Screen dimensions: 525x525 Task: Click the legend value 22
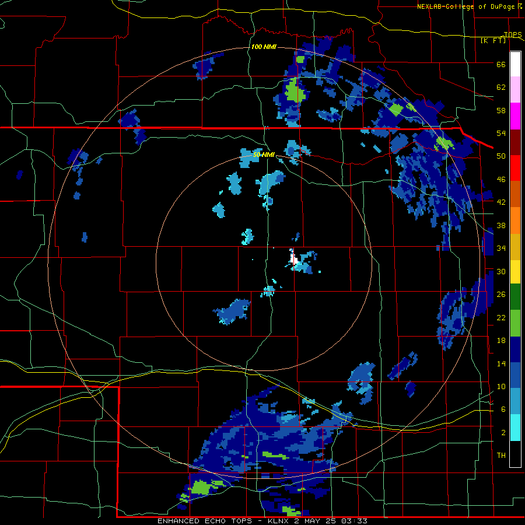501,317
